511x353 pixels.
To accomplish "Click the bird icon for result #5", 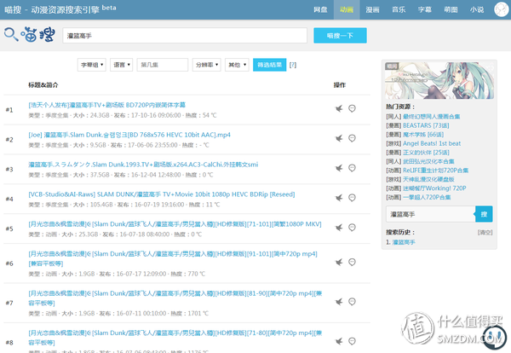I will (339, 229).
